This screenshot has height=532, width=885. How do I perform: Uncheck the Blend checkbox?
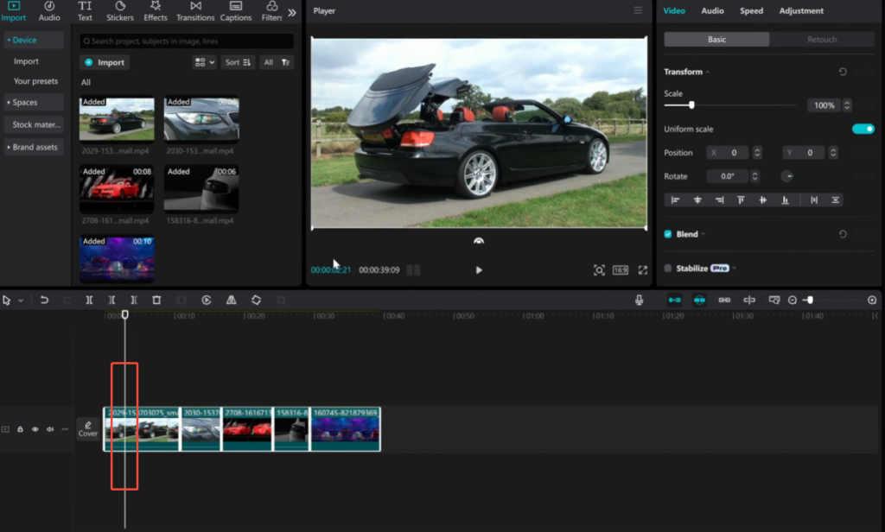pyautogui.click(x=669, y=233)
